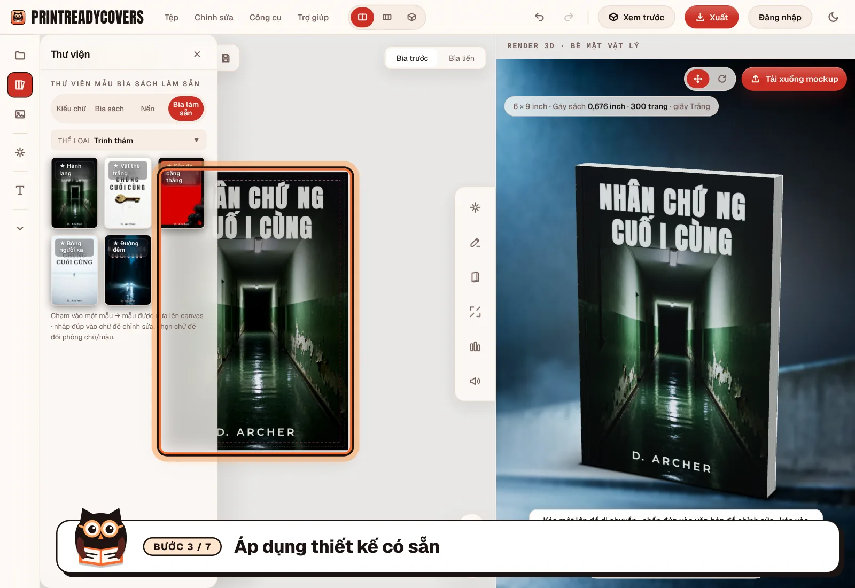
Task: Click the Xem trước preview button
Action: coord(636,17)
